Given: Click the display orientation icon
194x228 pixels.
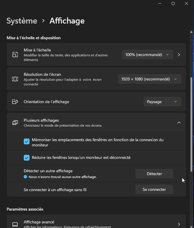Looking at the screenshot, I should click(15, 102).
